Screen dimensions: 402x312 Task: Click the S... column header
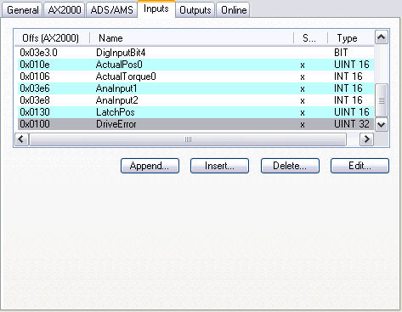click(311, 38)
